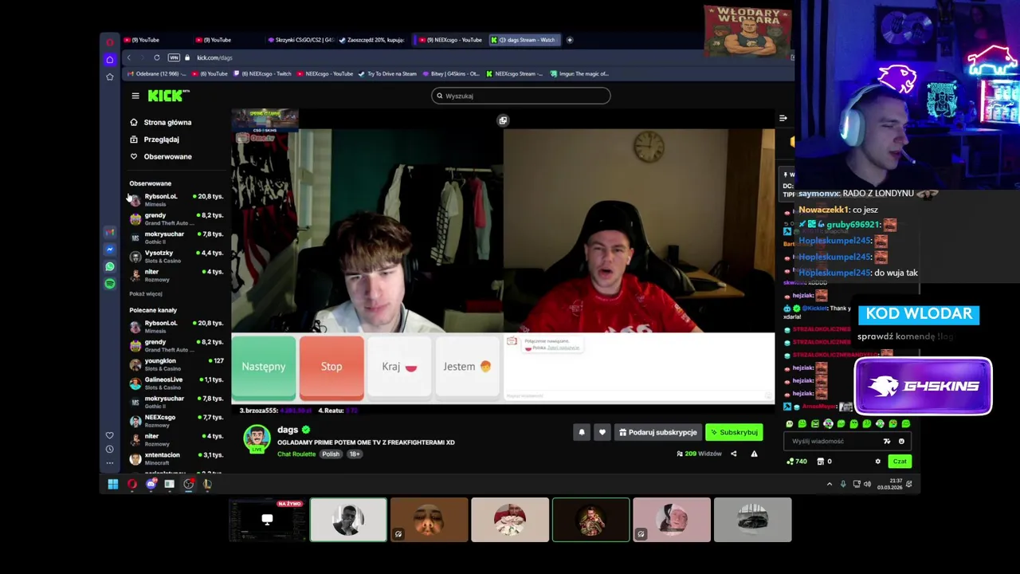Report stream using warning triangle icon
The width and height of the screenshot is (1020, 574).
click(x=754, y=454)
